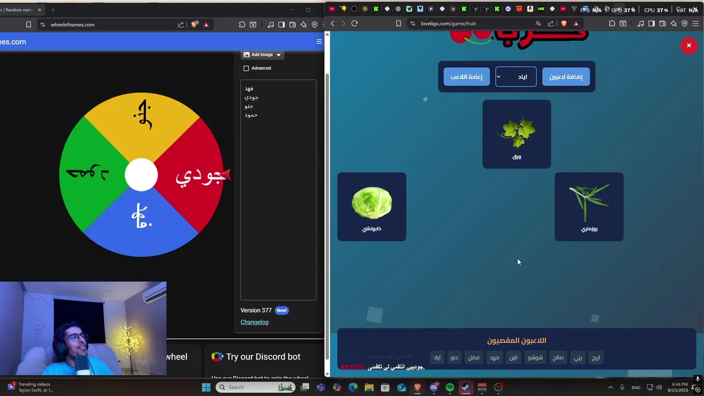Share the wheelofnames page
The image size is (704, 396).
[x=180, y=24]
